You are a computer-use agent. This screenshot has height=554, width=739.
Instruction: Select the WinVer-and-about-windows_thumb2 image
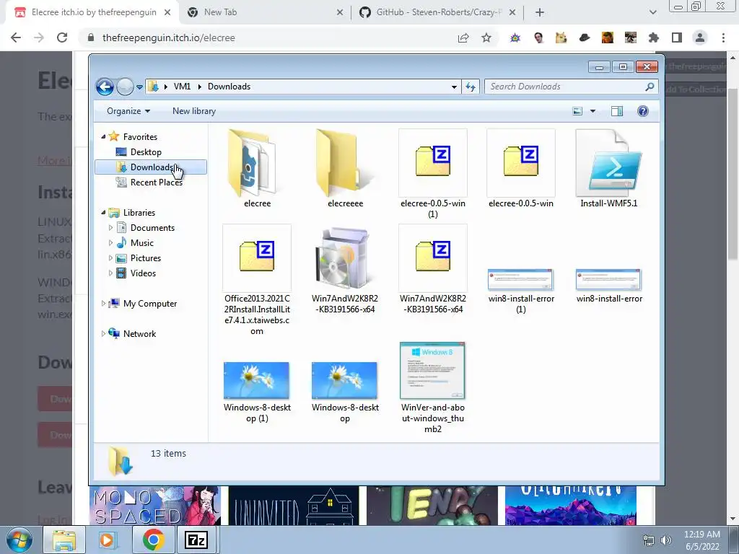coord(433,387)
